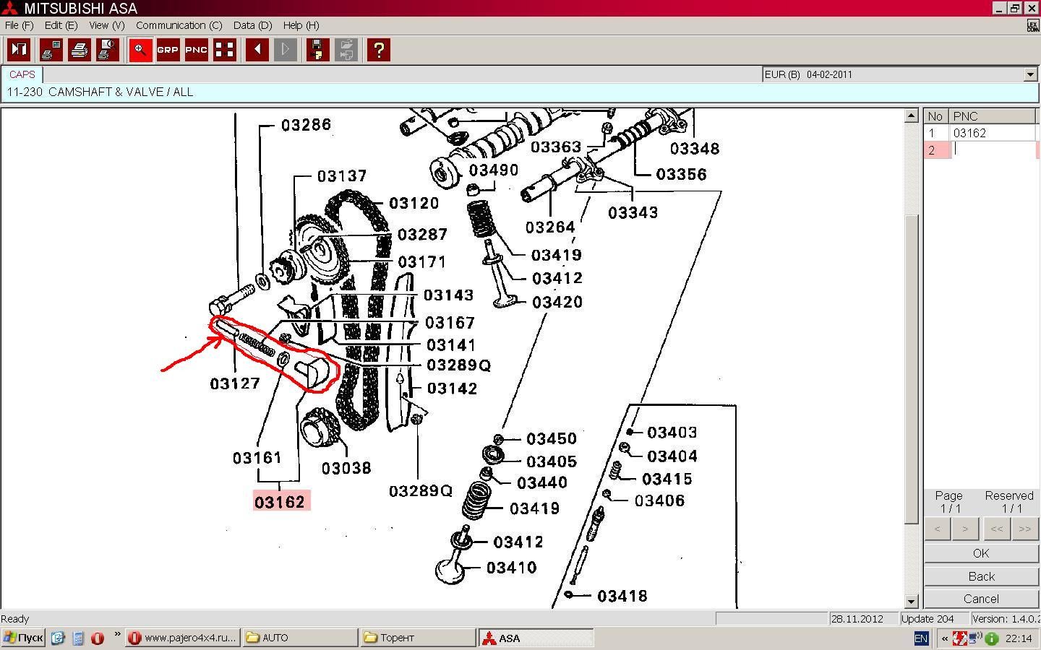Open print preview with magnifier printer icon

coord(108,50)
